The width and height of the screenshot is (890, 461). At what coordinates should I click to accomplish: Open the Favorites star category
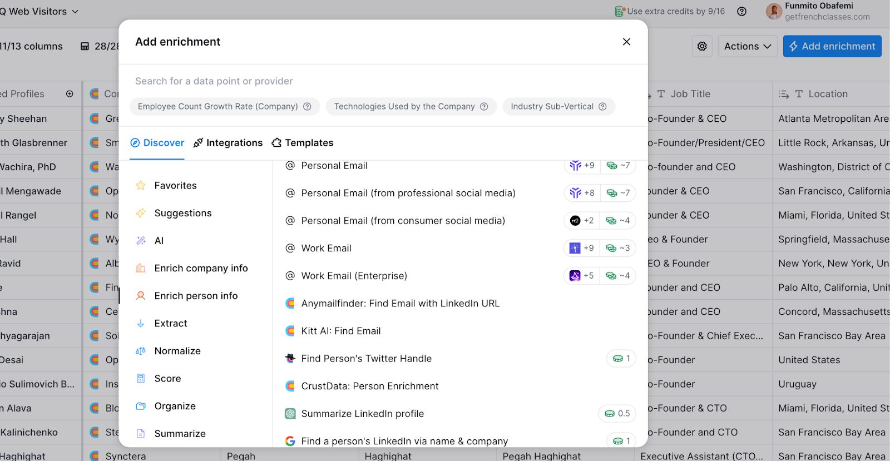[141, 186]
